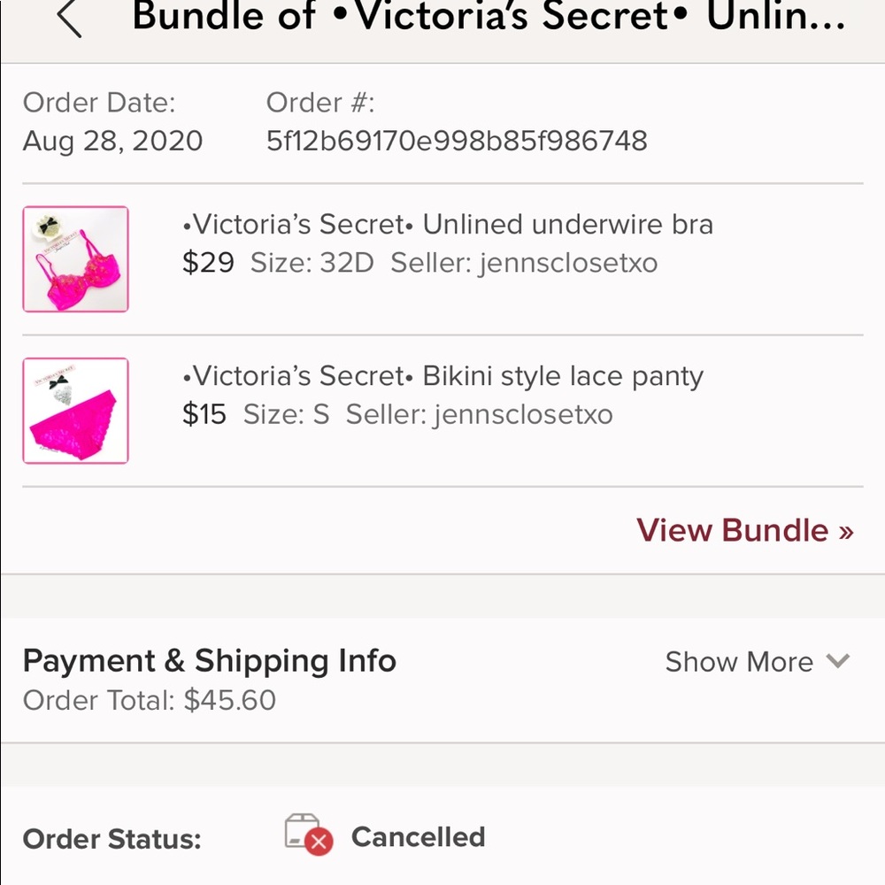Tap the Bundle page title in header
This screenshot has width=885, height=885.
pyautogui.click(x=489, y=18)
